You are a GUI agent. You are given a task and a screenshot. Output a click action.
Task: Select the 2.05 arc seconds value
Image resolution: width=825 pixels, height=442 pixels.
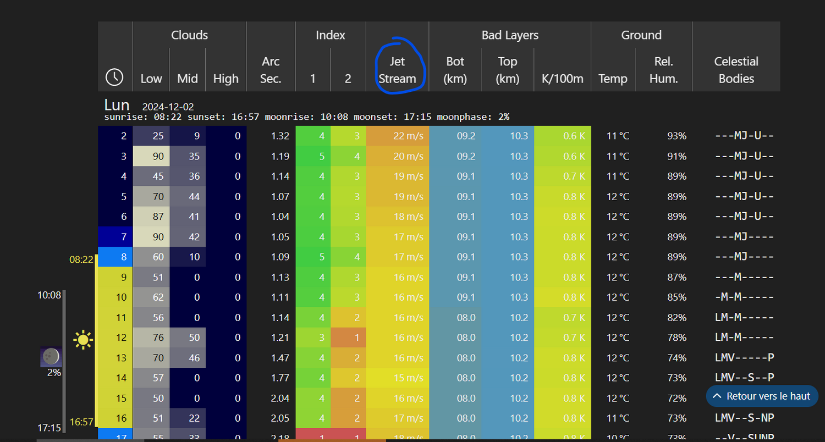280,418
